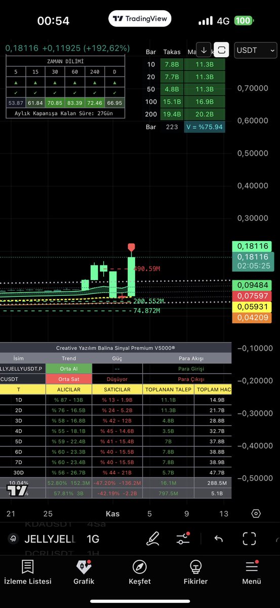This screenshot has width=280, height=608.
Task: Enter fullscreen chart mode
Action: click(249, 539)
